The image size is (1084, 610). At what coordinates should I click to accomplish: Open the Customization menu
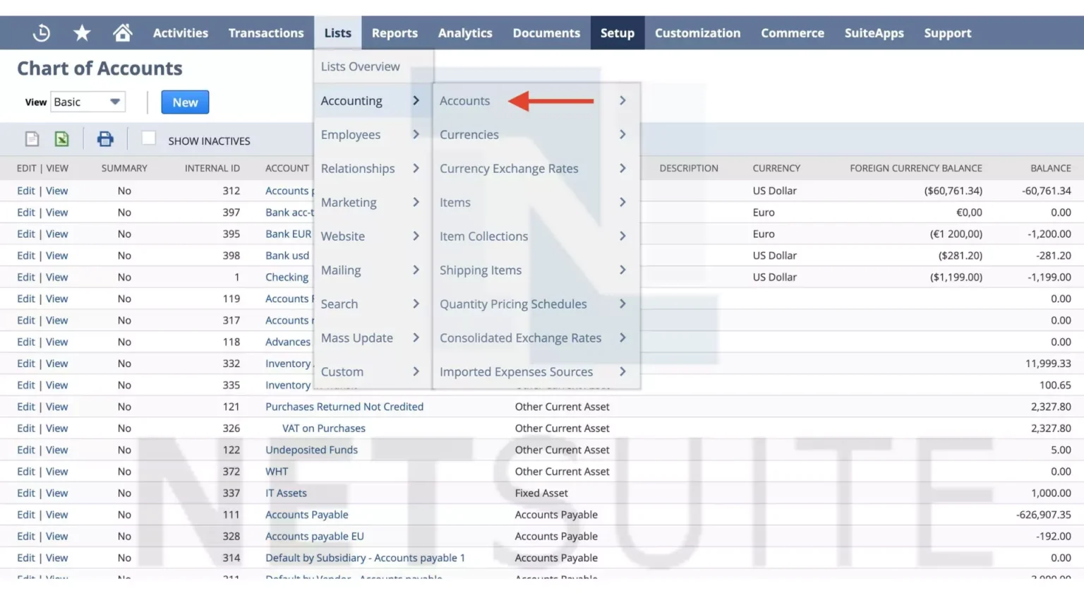[x=697, y=32]
